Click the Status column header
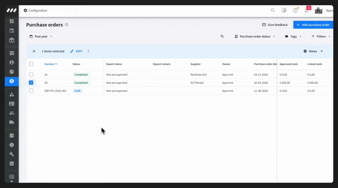Viewport: 338px width, 188px height. 76,64
